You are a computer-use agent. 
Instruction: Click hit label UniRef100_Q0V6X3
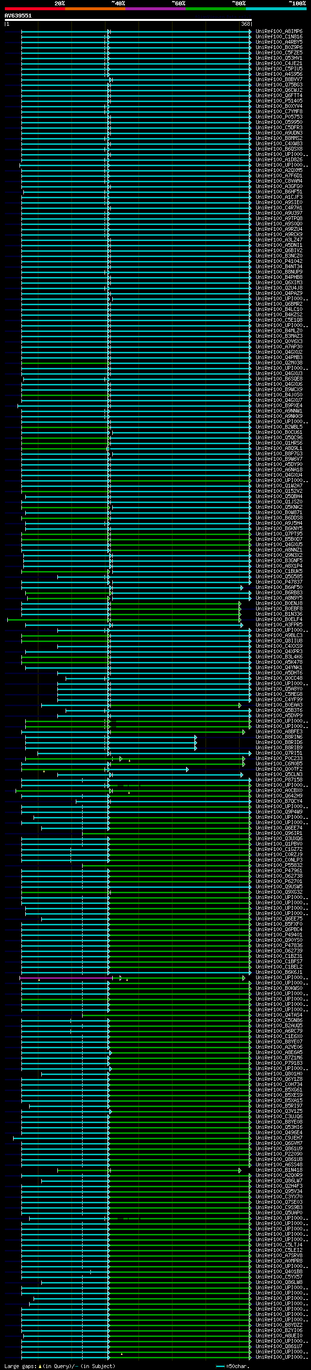(279, 342)
